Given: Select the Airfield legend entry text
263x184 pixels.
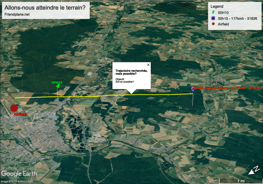Looking at the screenshot, I should [223, 24].
